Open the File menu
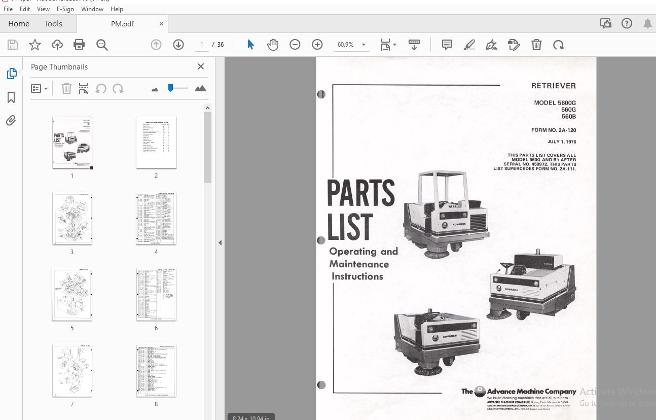656x420 pixels. point(8,9)
